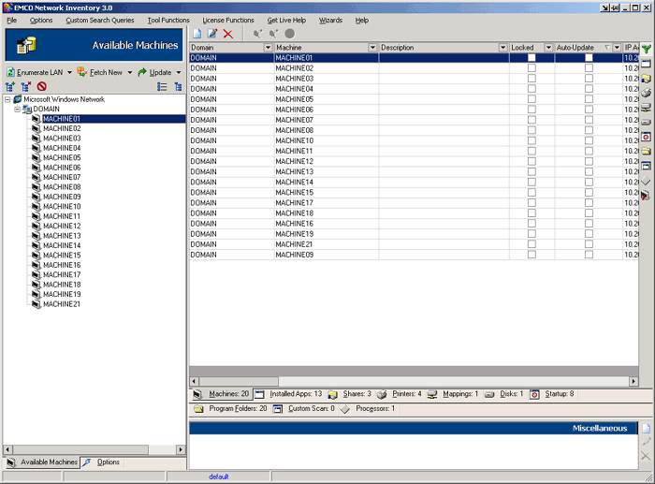The width and height of the screenshot is (655, 484).
Task: Switch to the Printers: 4 tab
Action: 400,394
